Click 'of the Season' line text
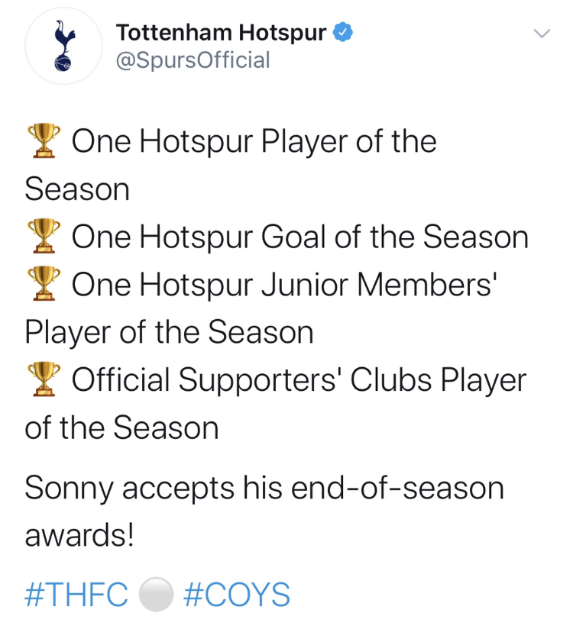This screenshot has height=642, width=573. 121,427
